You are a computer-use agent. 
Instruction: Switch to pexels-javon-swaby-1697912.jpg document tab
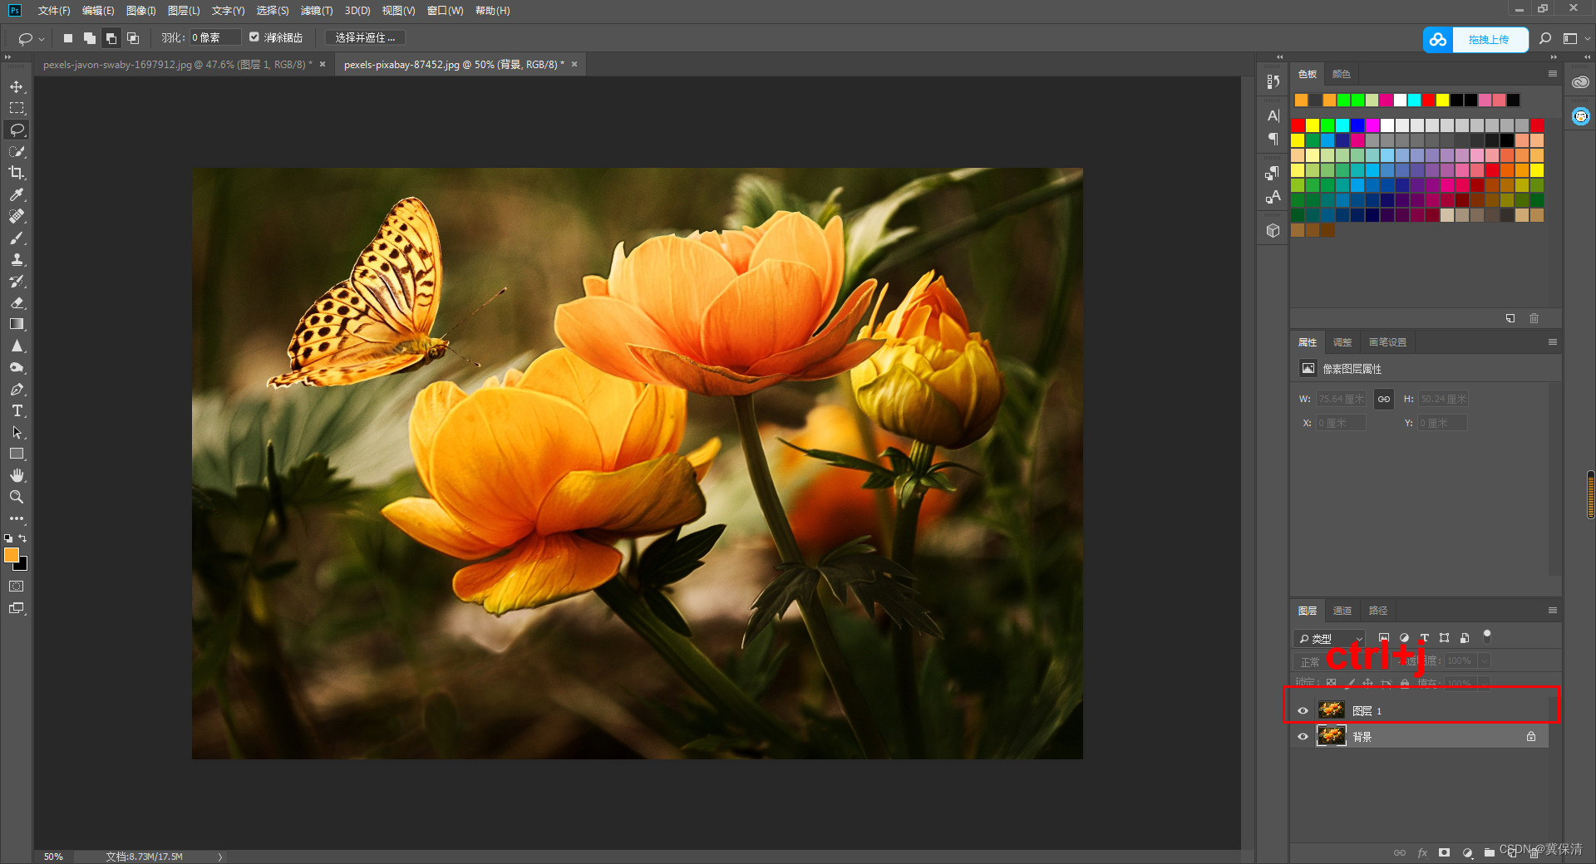178,64
